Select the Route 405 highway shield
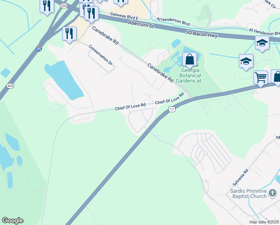This screenshot has width=280, height=225. tap(10, 86)
